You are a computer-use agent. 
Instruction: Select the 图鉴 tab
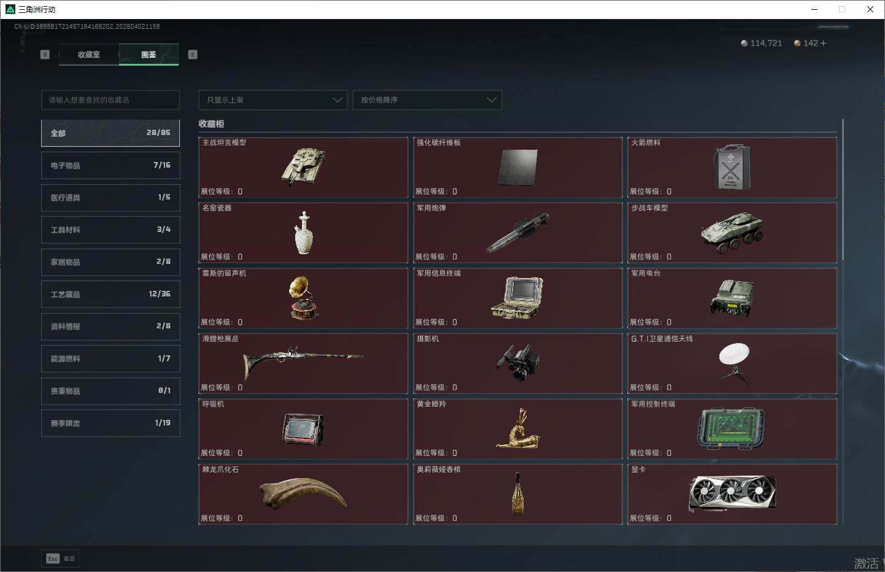pos(149,55)
